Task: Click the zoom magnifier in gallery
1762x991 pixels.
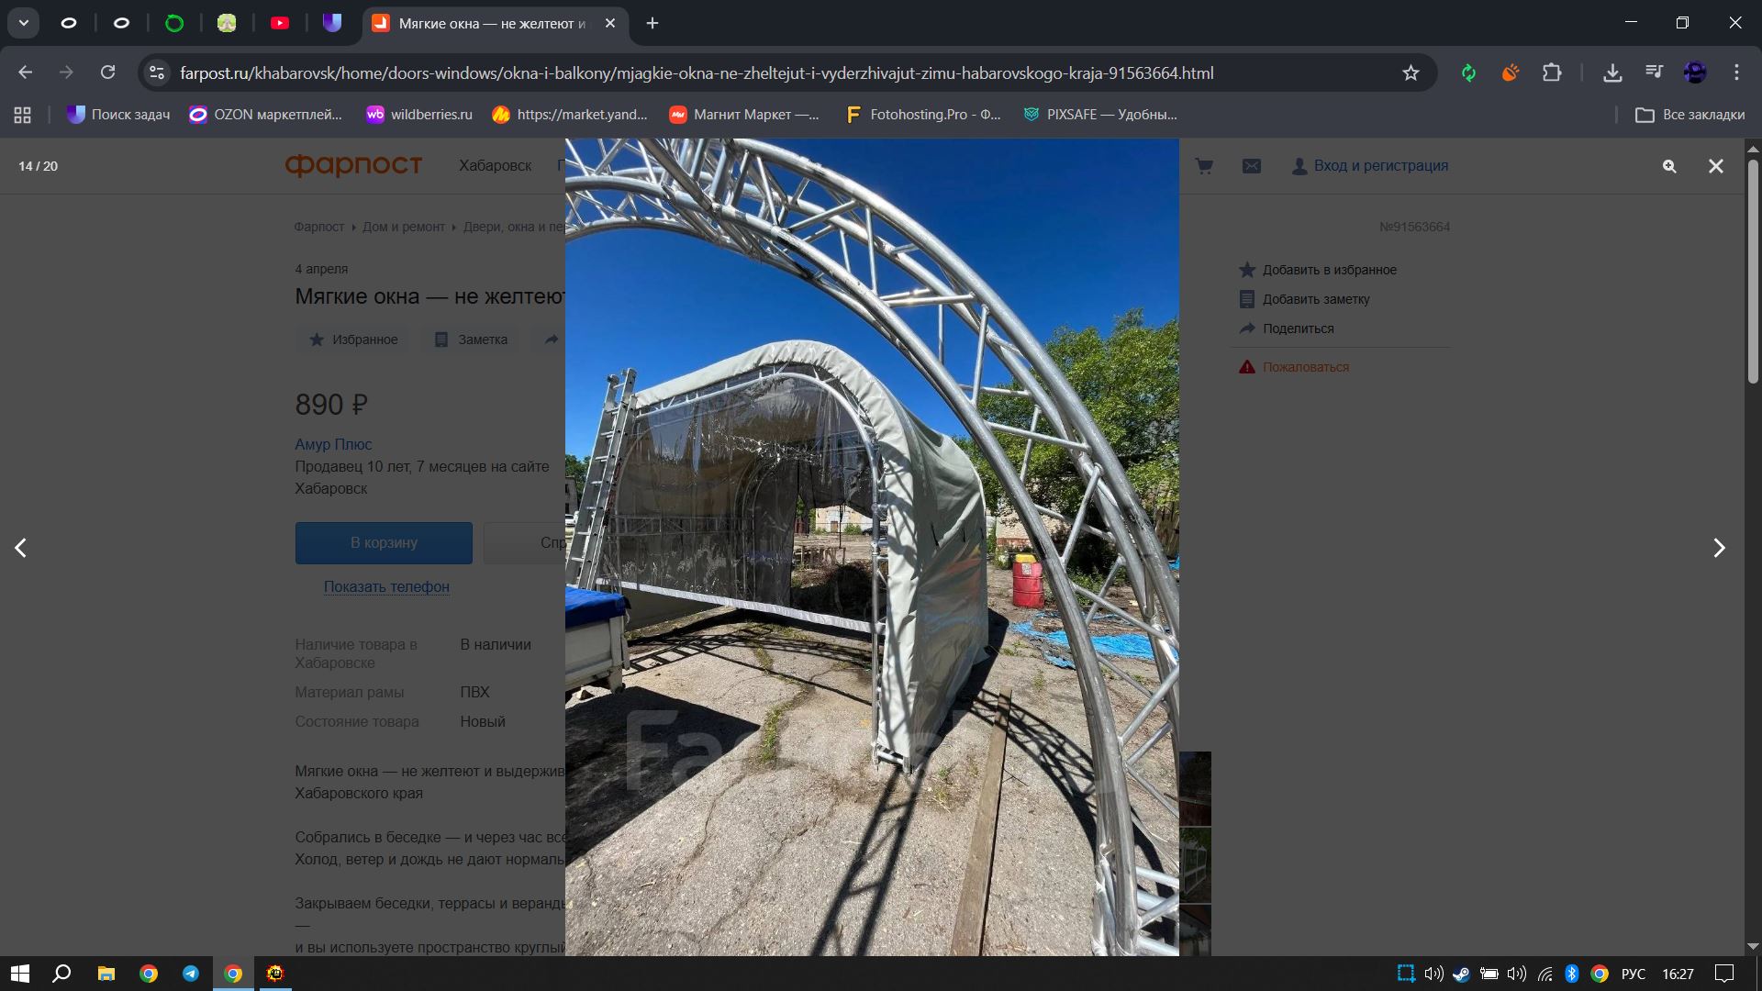Action: coord(1669,166)
